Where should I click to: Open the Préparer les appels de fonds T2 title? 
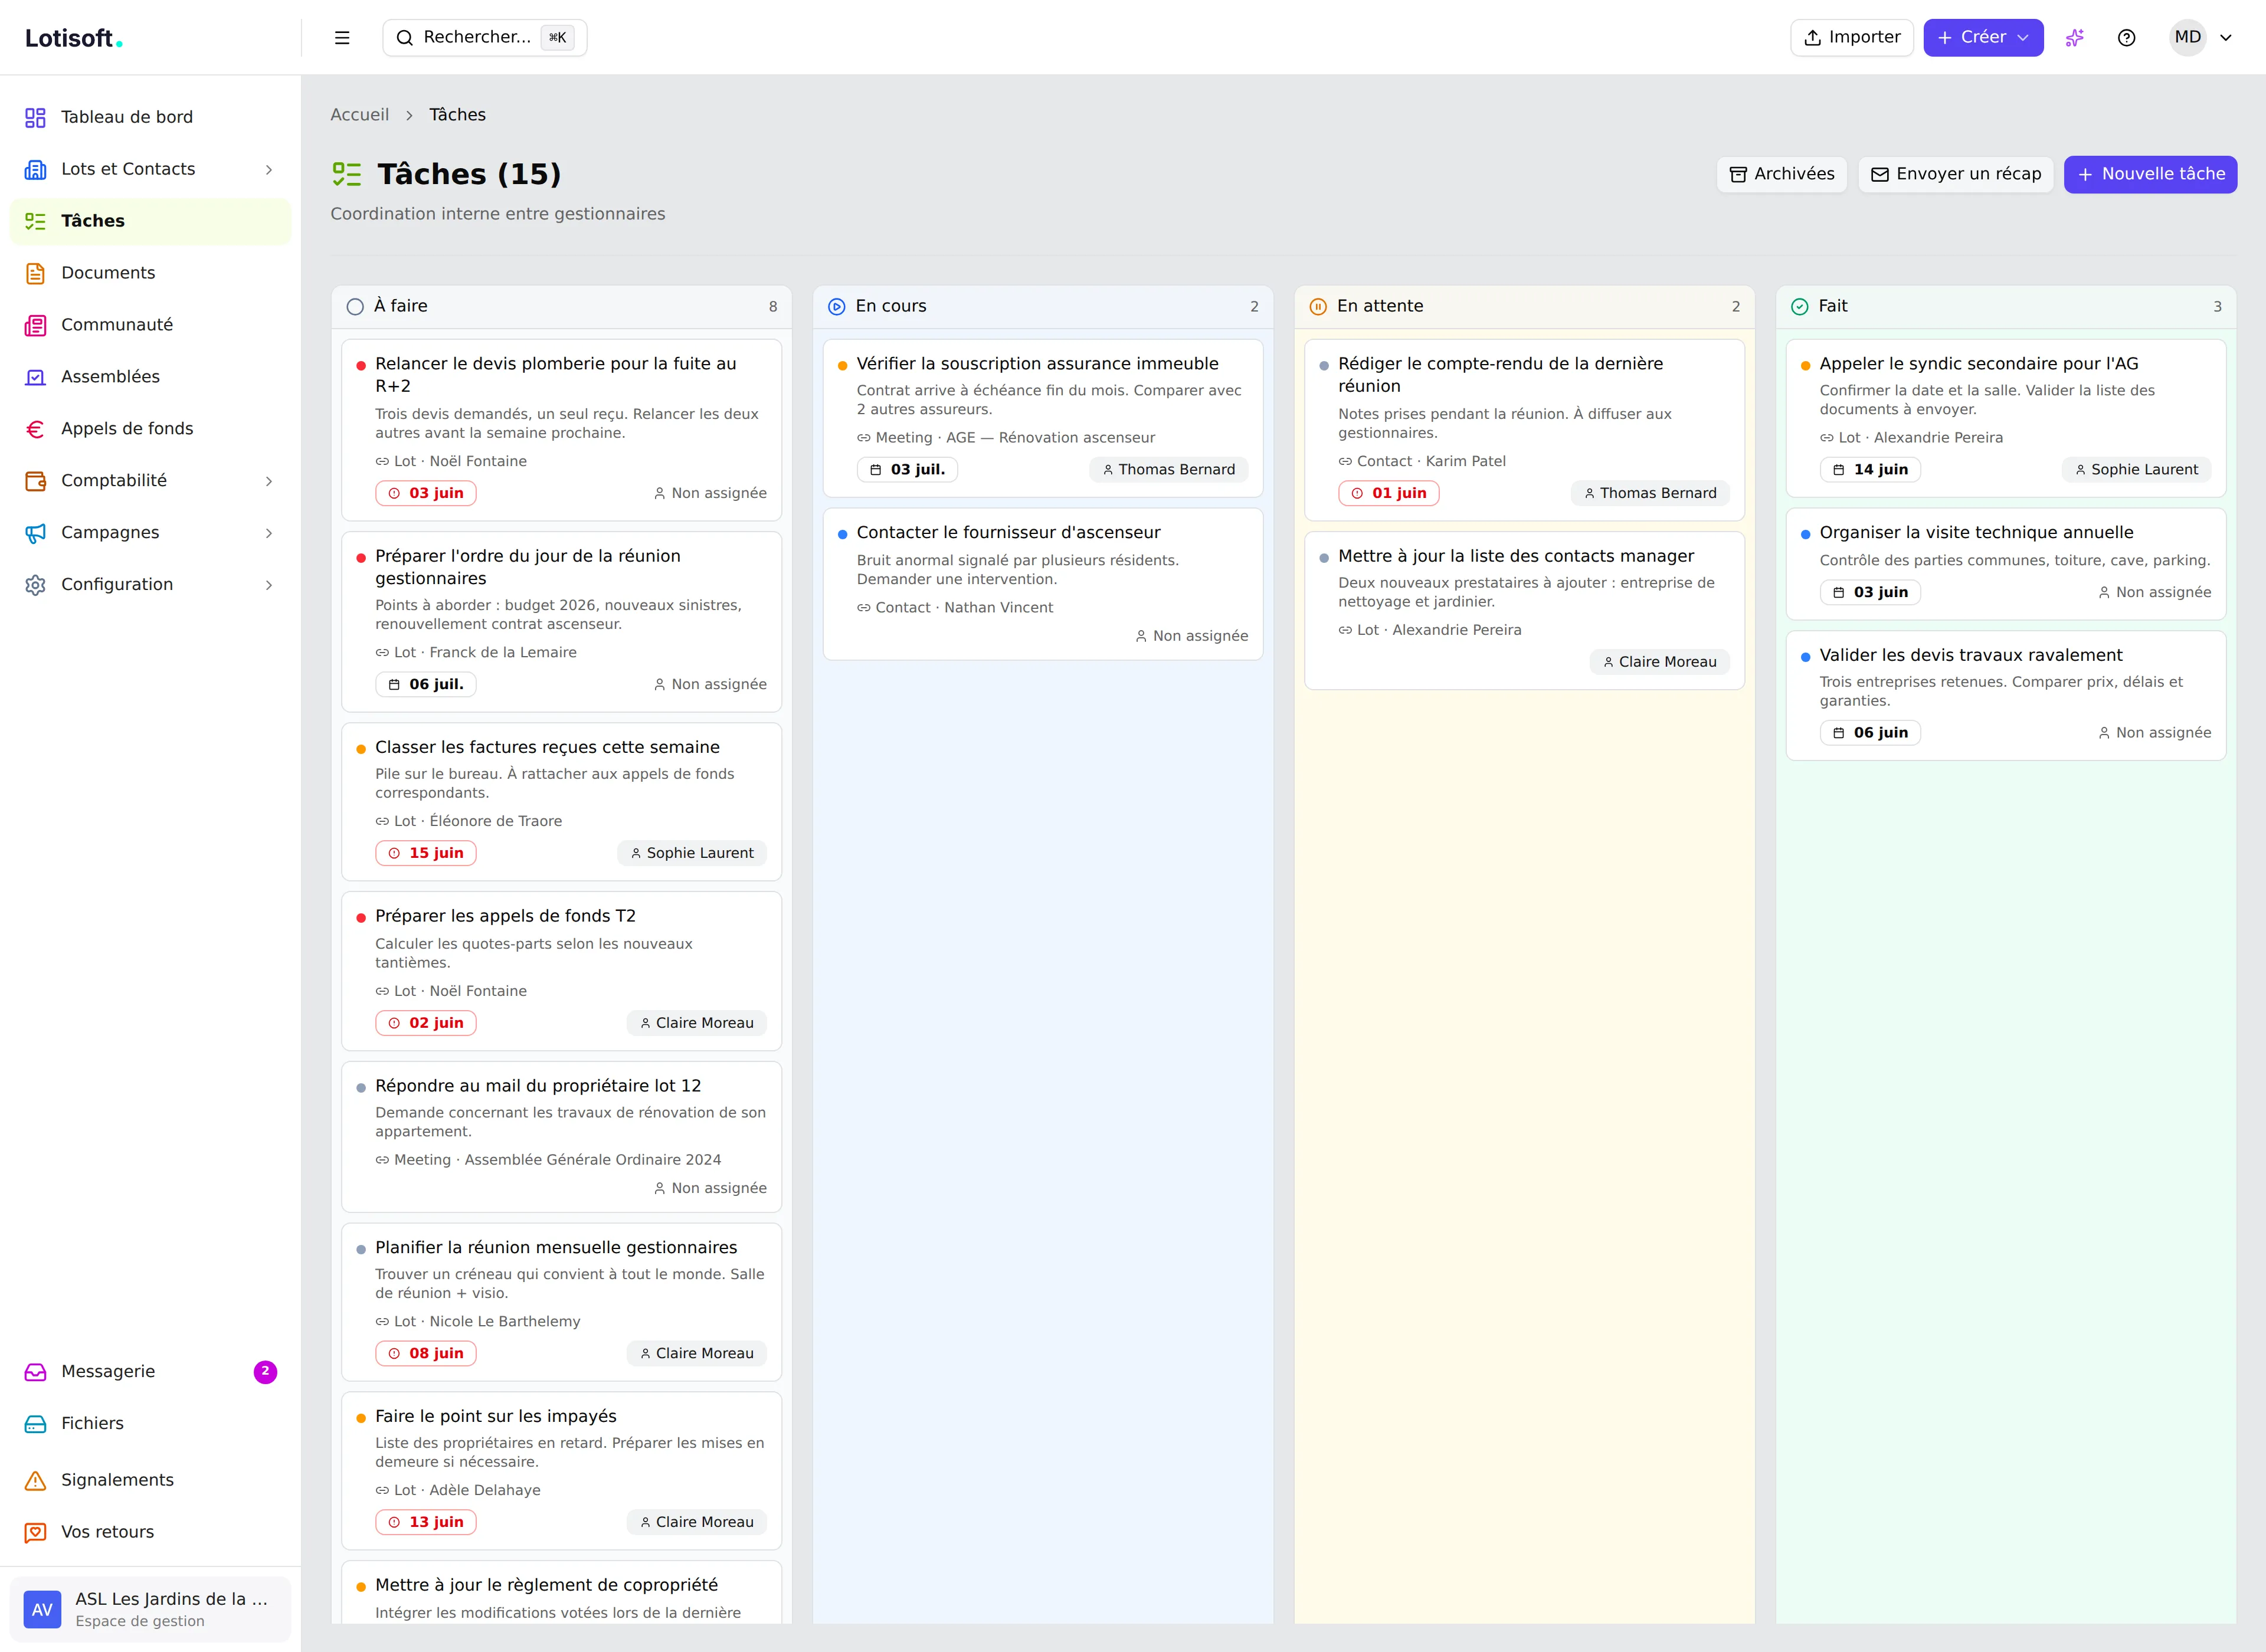[506, 917]
